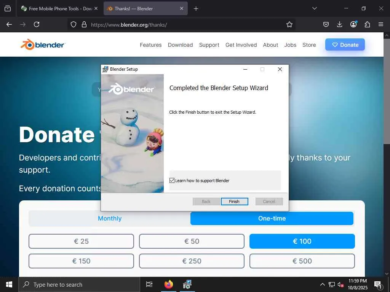Open the Features menu on blender.org

coord(151,45)
